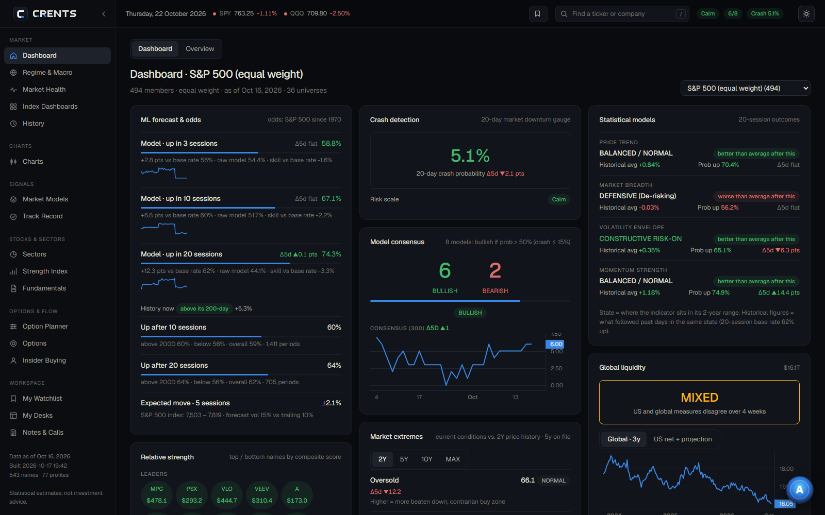Click the Insider Buying person icon
This screenshot has height=515, width=825.
tap(13, 360)
